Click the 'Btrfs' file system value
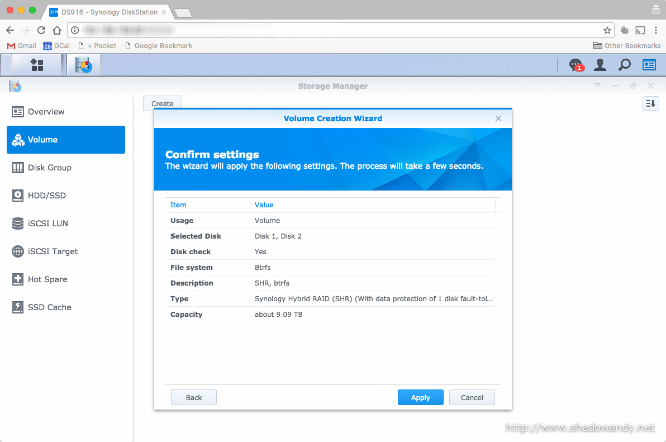The width and height of the screenshot is (666, 442). pos(263,267)
